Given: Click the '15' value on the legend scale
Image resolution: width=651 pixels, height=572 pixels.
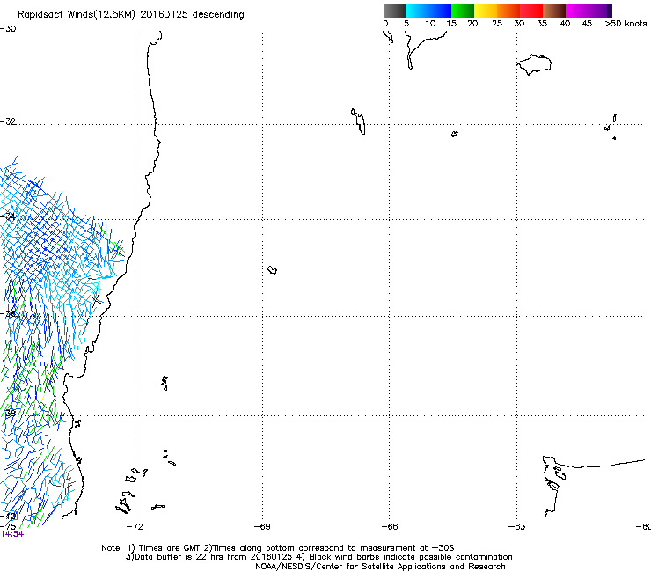Looking at the screenshot, I should coord(451,24).
